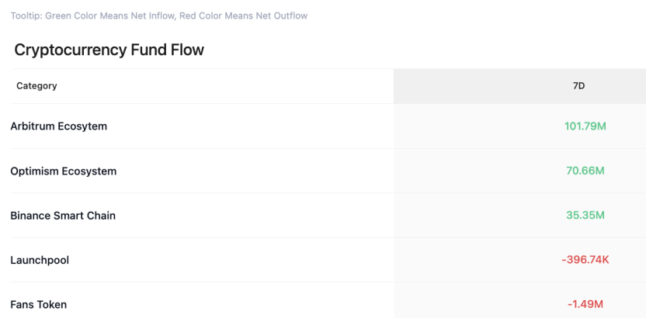Screen dimensions: 646x318
Task: Open the Arbitrum Ecosytem category row
Action: pos(58,126)
